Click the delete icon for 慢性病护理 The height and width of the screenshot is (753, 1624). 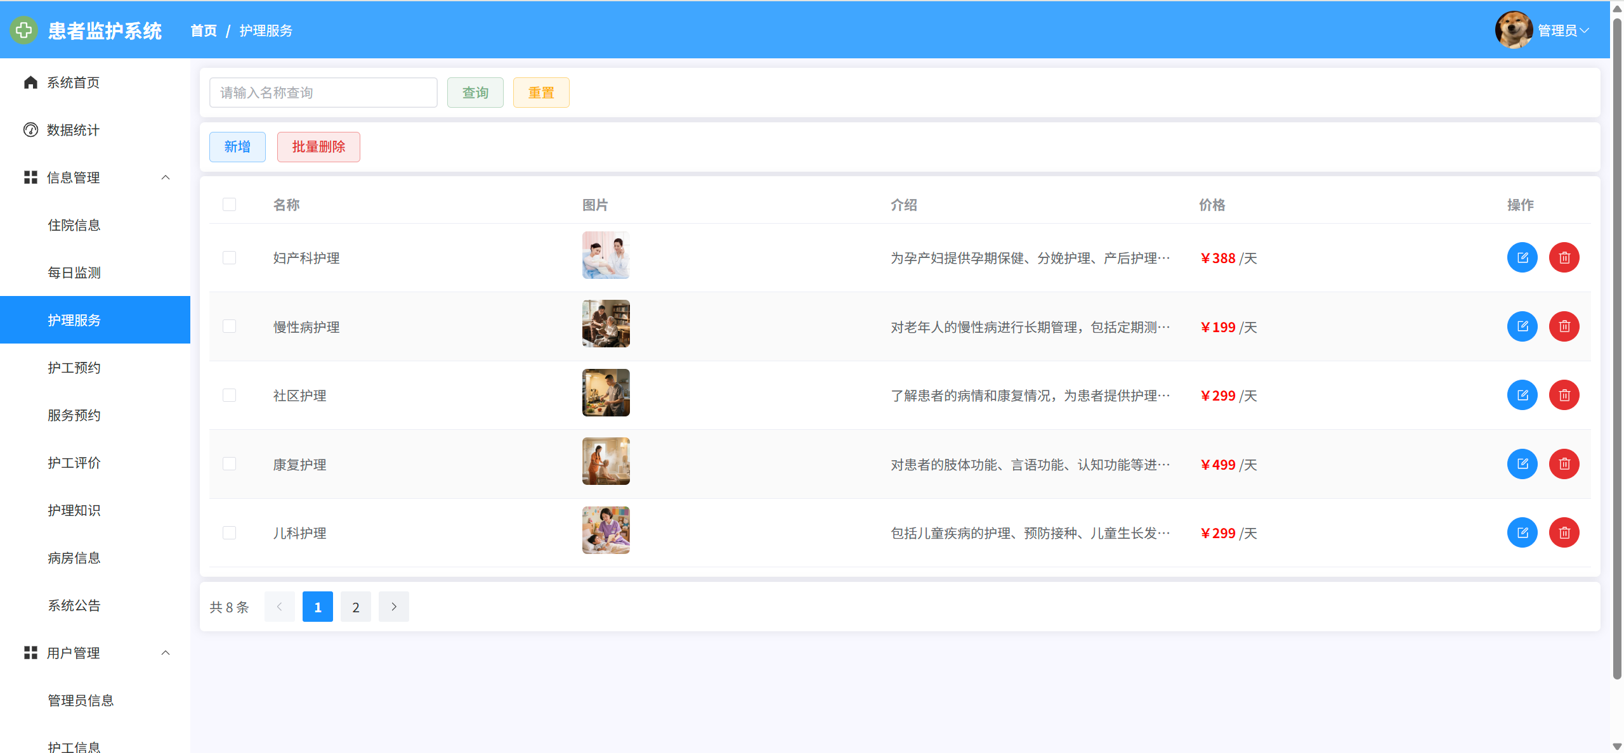tap(1564, 326)
